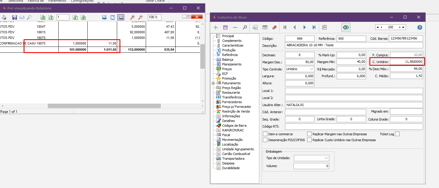The height and width of the screenshot is (188, 439).
Task: Tick the Ticket Log checkbox
Action: click(x=397, y=134)
